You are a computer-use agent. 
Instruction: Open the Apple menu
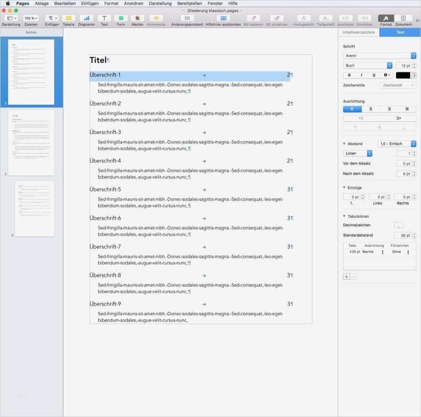coord(8,4)
